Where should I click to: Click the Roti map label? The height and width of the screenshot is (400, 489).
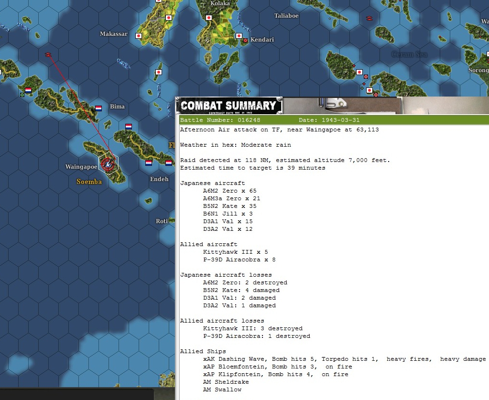coord(162,221)
